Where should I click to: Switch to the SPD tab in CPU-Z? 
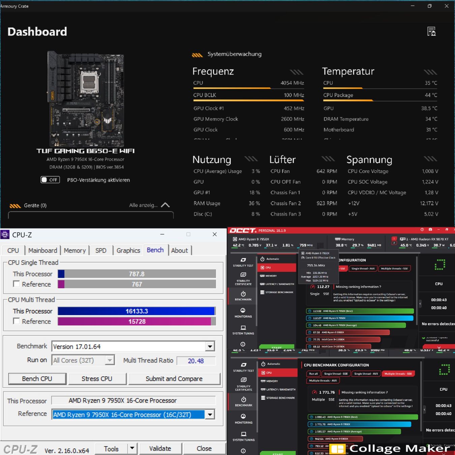click(101, 250)
